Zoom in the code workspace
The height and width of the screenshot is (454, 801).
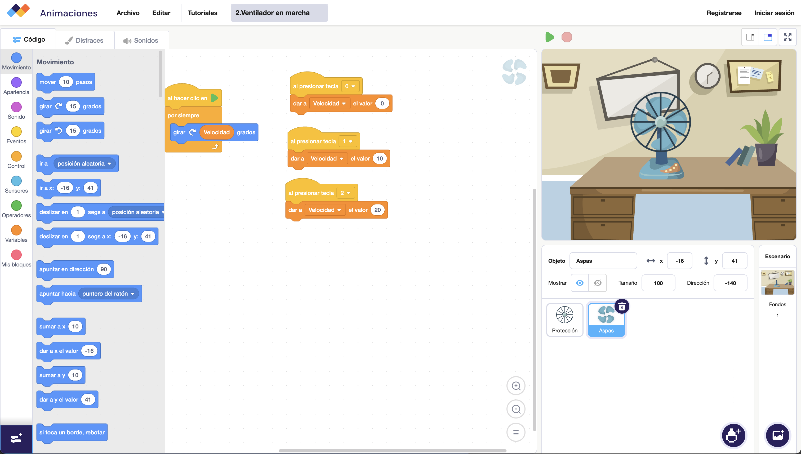tap(516, 386)
